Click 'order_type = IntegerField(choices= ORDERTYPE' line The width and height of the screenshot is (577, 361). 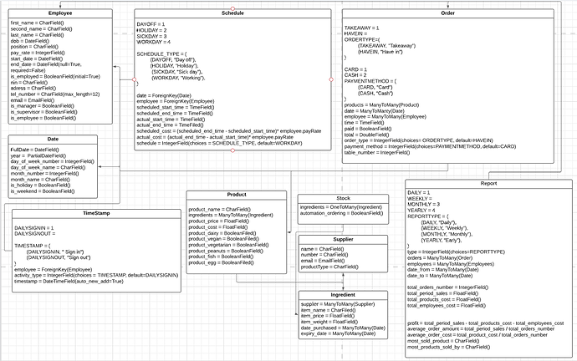[x=419, y=140]
